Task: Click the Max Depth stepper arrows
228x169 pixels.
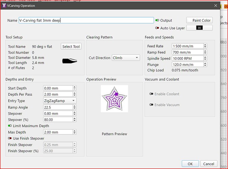Action: pyautogui.click(x=74, y=132)
